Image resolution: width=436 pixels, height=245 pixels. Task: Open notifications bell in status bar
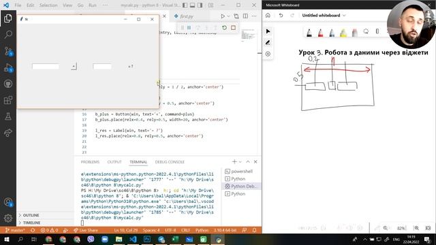pyautogui.click(x=254, y=230)
